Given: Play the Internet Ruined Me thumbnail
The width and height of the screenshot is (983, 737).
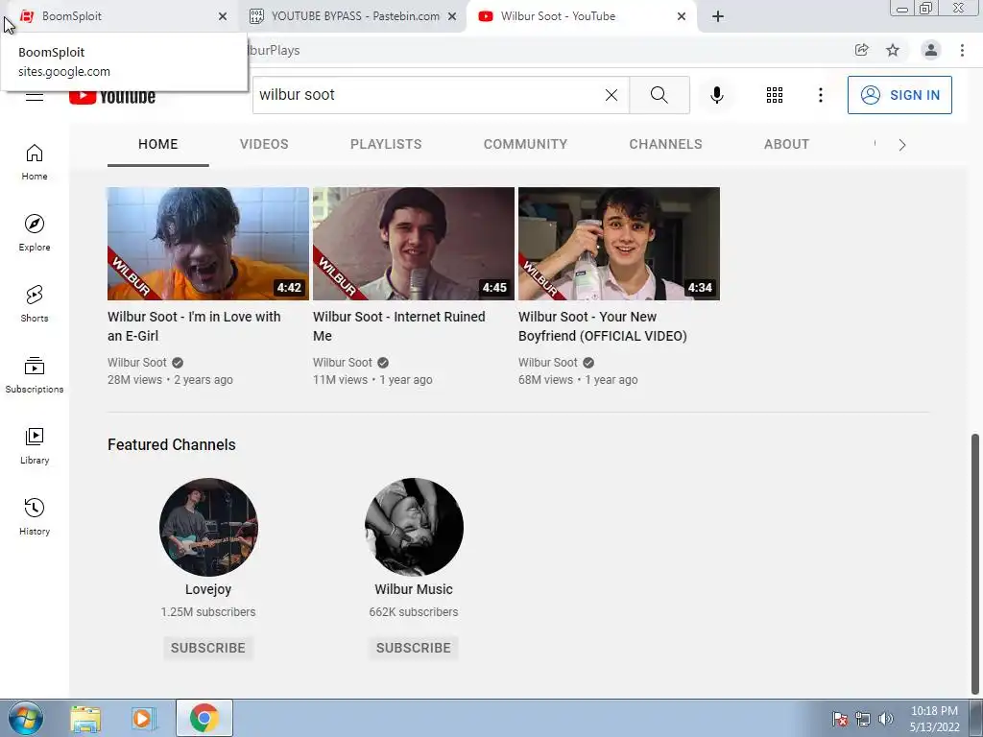Looking at the screenshot, I should coord(413,244).
